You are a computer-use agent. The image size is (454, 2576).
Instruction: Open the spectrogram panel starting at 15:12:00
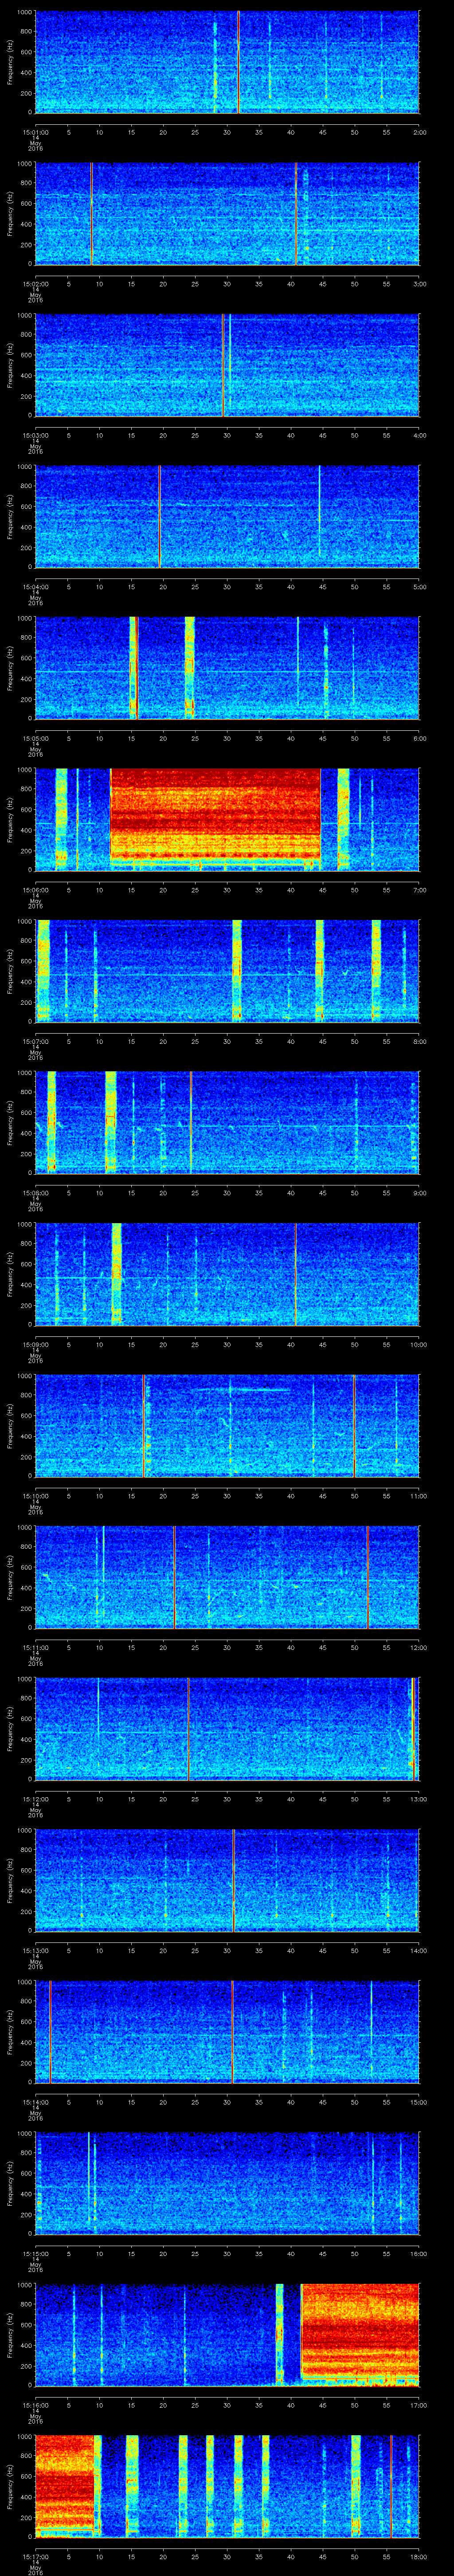(227, 1728)
